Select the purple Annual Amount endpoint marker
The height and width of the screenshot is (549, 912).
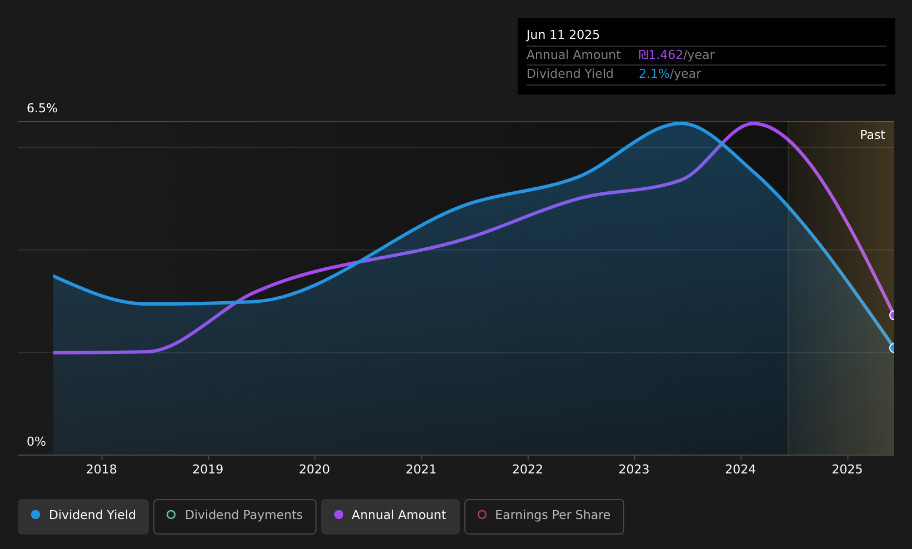pyautogui.click(x=893, y=315)
